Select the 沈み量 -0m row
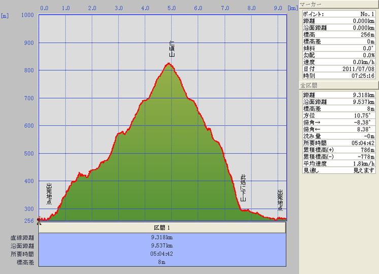Image resolution: width=379 pixels, height=274 pixels. 338,136
